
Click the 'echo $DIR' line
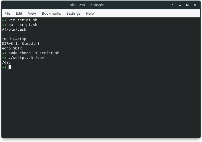point(12,48)
